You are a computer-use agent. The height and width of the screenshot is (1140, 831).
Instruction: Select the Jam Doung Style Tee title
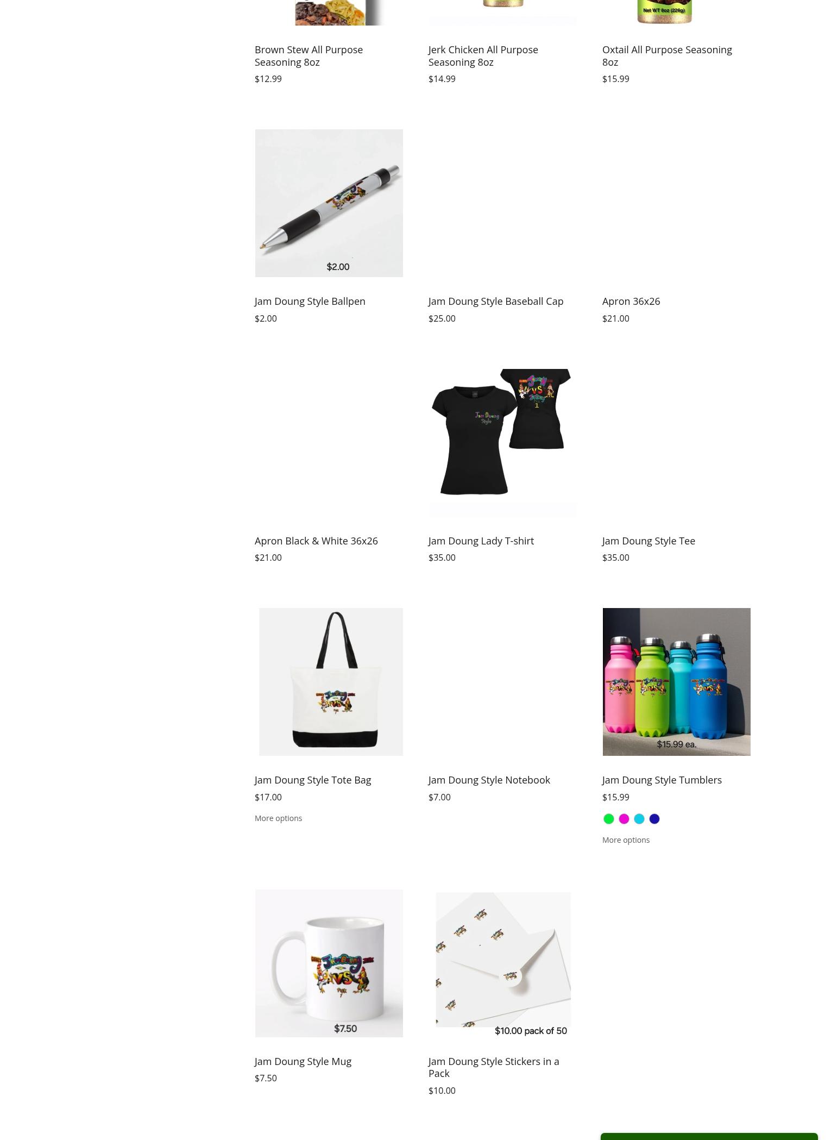tap(649, 541)
